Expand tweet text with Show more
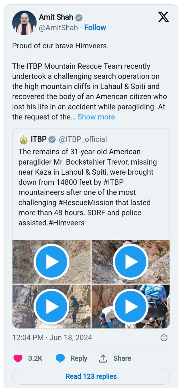The width and height of the screenshot is (182, 388). (96, 117)
